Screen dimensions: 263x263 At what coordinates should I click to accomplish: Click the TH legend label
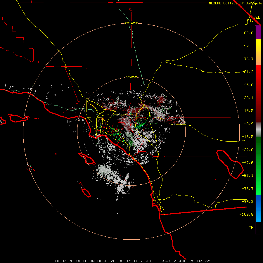(x=251, y=228)
